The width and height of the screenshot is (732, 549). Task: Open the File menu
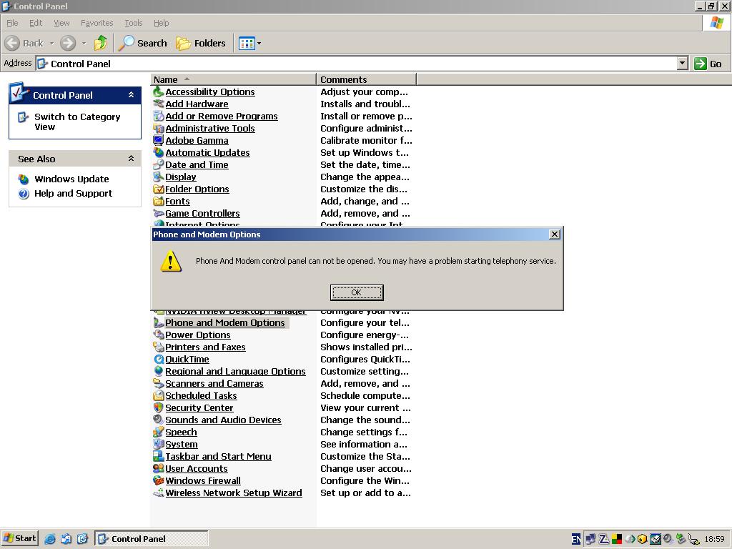tap(13, 23)
